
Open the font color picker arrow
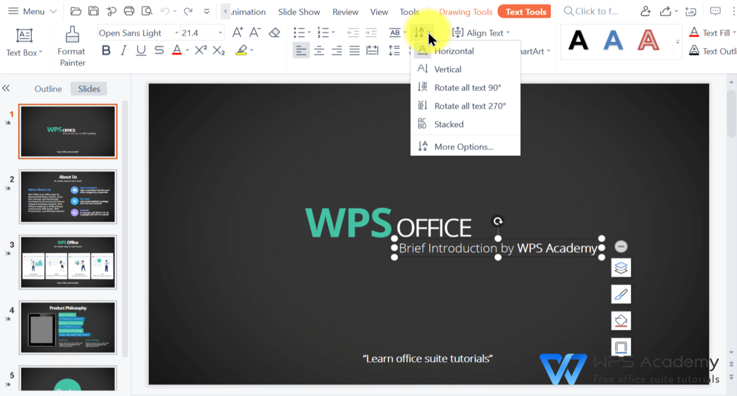pyautogui.click(x=187, y=51)
